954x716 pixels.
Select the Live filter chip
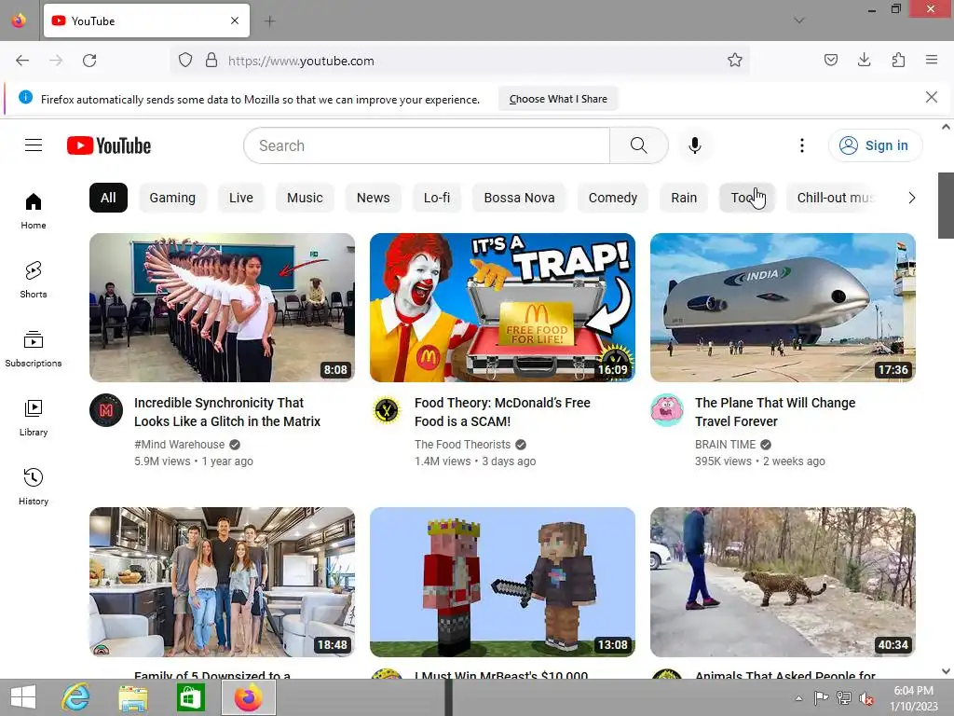pyautogui.click(x=241, y=198)
